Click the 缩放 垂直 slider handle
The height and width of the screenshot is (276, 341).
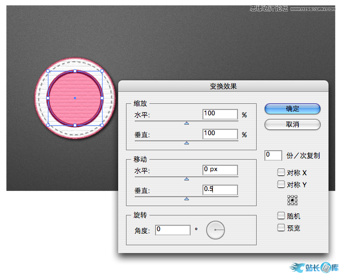click(x=186, y=142)
